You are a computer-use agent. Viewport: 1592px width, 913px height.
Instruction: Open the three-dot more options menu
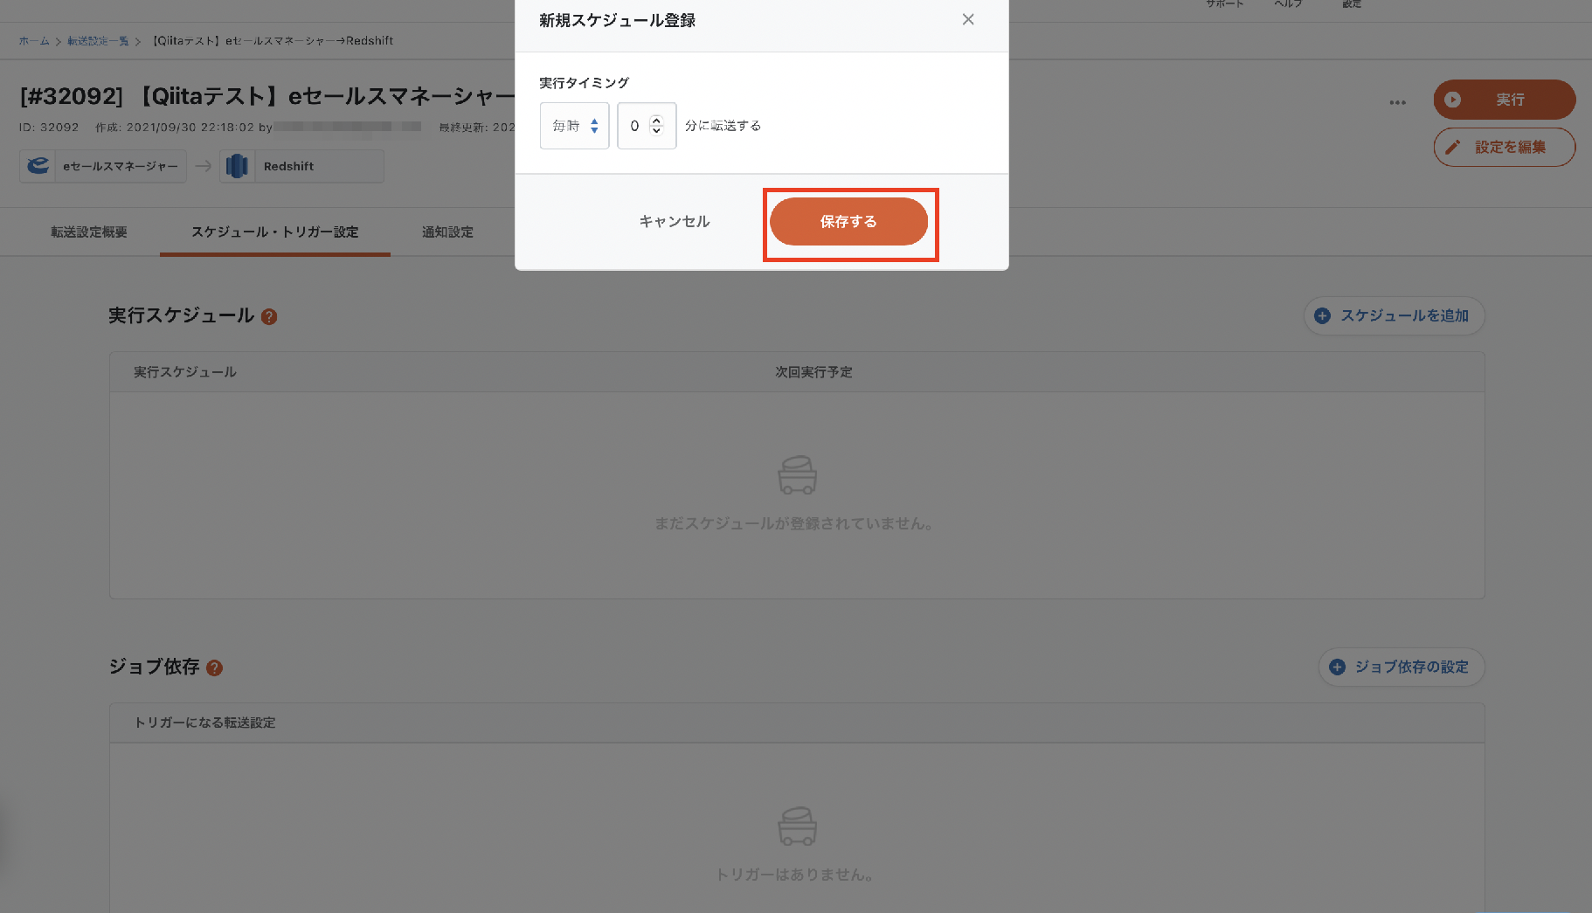click(1398, 102)
